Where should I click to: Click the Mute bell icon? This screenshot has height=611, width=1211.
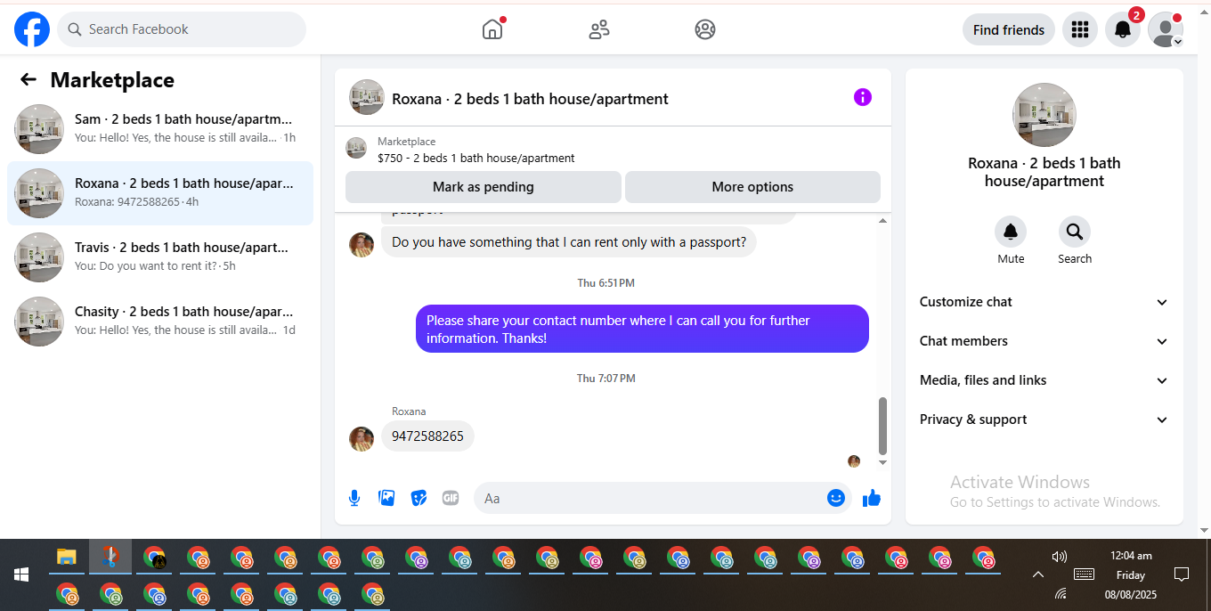tap(1011, 232)
